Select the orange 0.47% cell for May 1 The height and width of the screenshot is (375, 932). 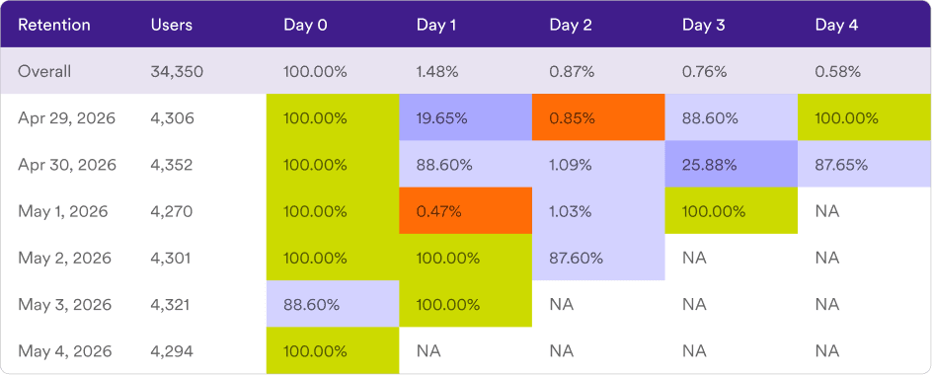465,211
